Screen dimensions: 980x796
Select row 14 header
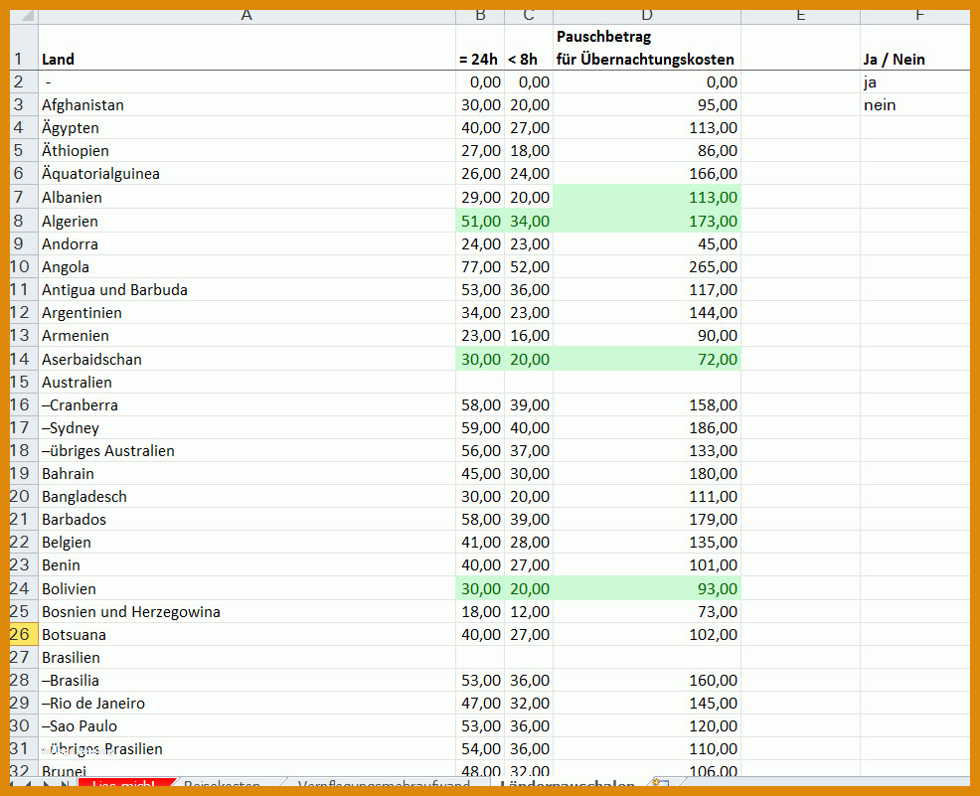(x=24, y=359)
